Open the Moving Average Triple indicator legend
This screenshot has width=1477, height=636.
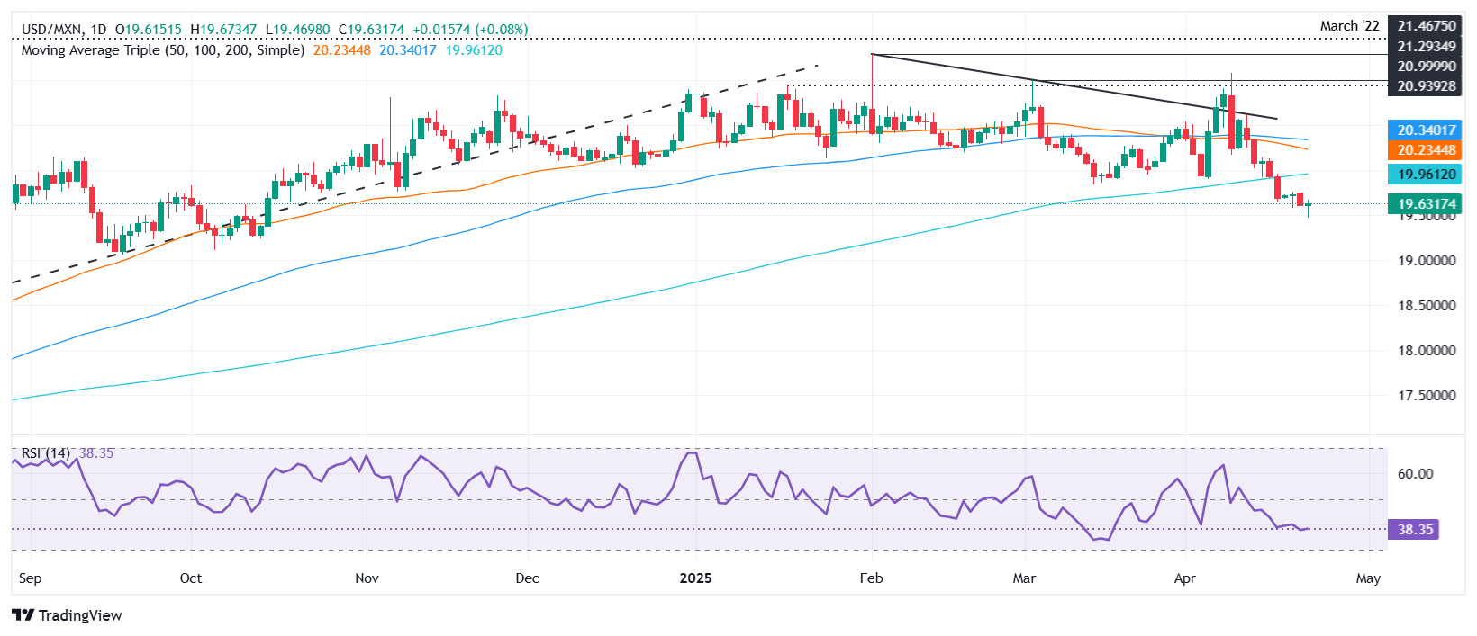point(162,50)
